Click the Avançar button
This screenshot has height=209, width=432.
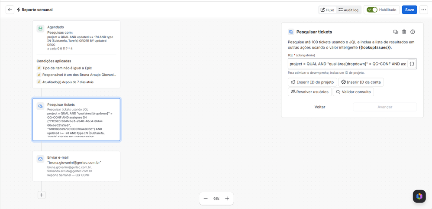coord(385,107)
